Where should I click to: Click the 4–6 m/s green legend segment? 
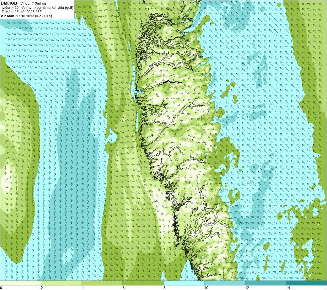pyautogui.click(x=102, y=283)
